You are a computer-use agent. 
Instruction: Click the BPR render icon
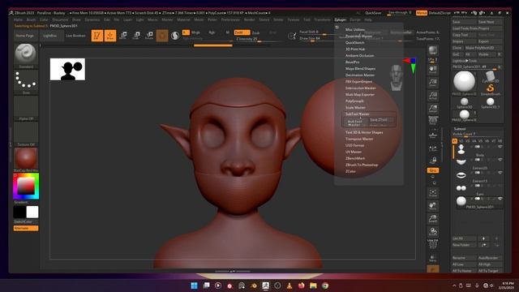432,50
